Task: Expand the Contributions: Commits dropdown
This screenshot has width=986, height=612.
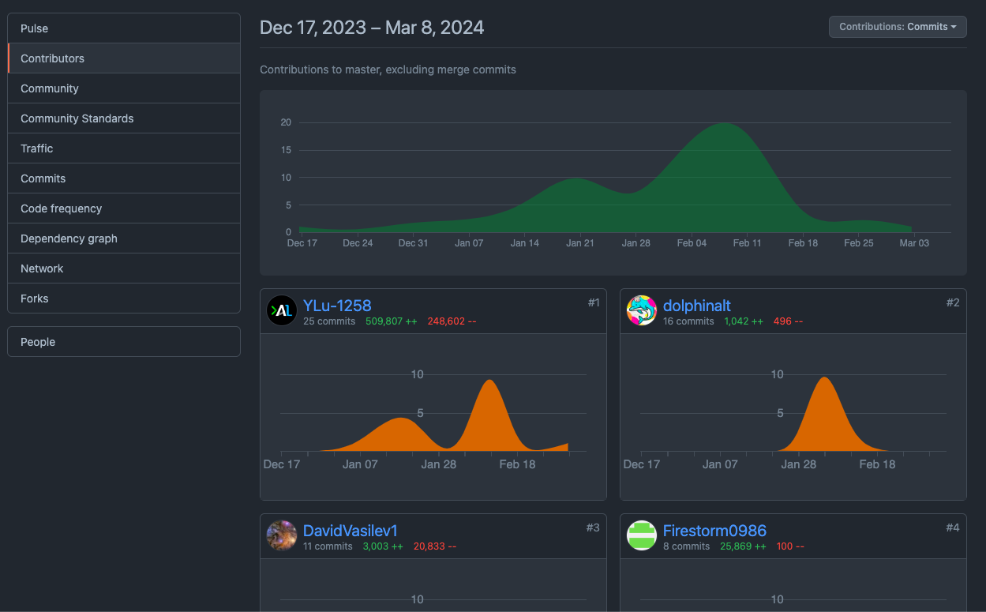Action: point(898,27)
